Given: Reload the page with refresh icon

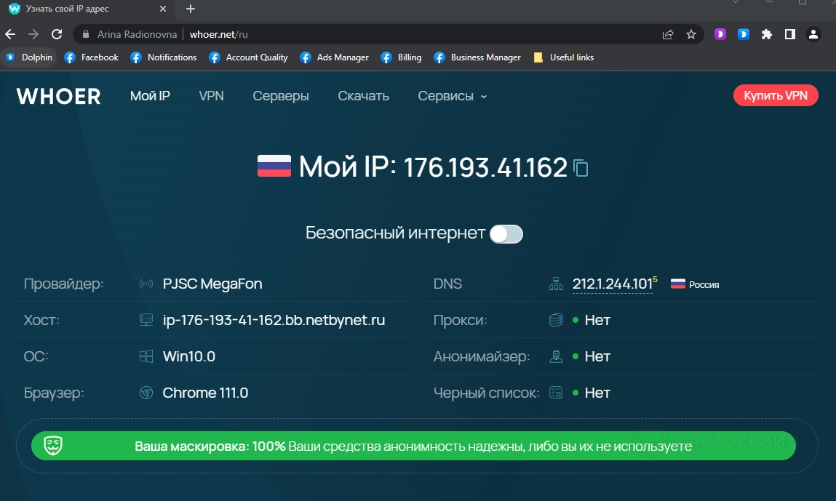Looking at the screenshot, I should click(x=57, y=34).
